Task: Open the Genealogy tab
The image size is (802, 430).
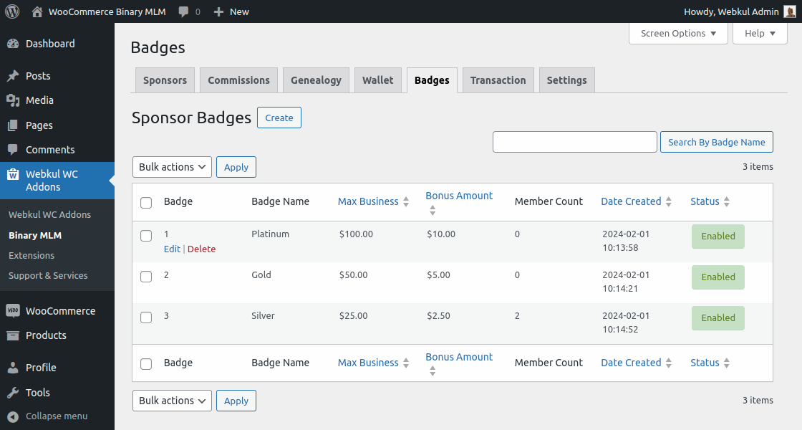Action: click(x=316, y=80)
